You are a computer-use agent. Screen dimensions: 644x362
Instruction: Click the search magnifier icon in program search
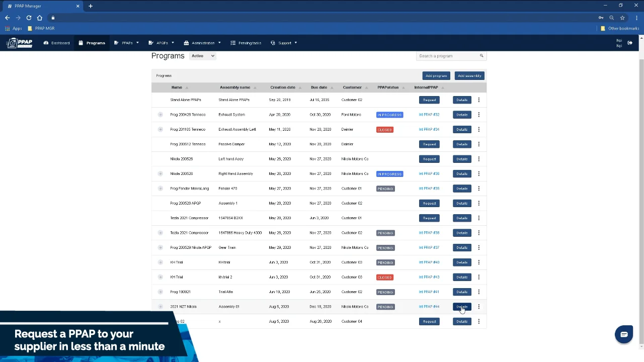[481, 56]
